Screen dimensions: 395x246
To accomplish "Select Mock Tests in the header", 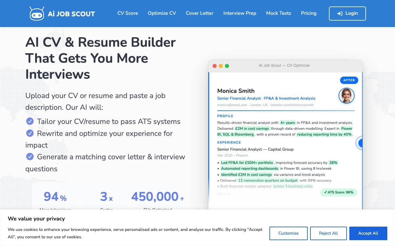I will point(279,13).
